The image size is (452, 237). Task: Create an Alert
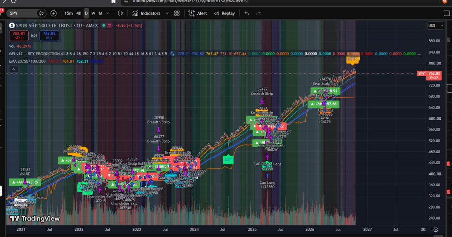click(x=197, y=13)
